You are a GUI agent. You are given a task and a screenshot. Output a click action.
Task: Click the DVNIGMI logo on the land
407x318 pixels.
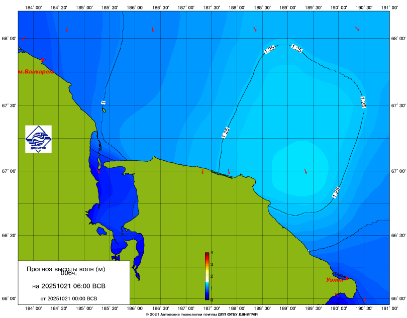(38, 139)
